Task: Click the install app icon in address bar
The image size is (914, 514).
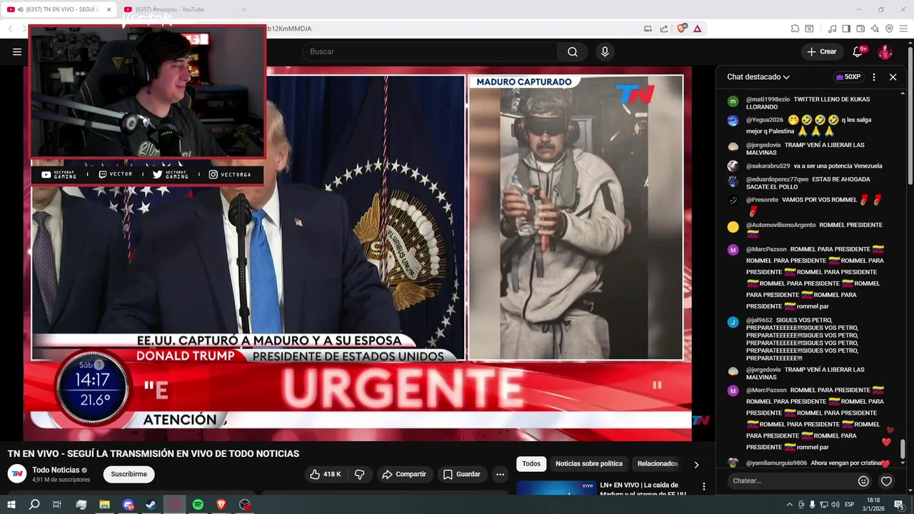Action: click(648, 29)
